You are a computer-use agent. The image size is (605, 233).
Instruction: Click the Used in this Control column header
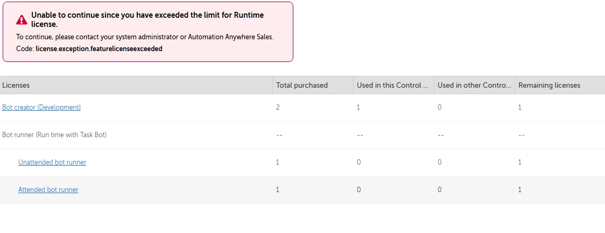tap(393, 85)
